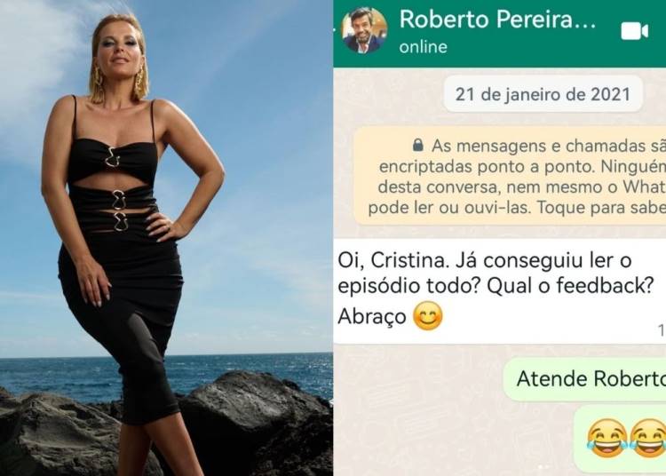Open the end-to-end encryption notice
Image resolution: width=666 pixels, height=476 pixels.
coord(510,176)
